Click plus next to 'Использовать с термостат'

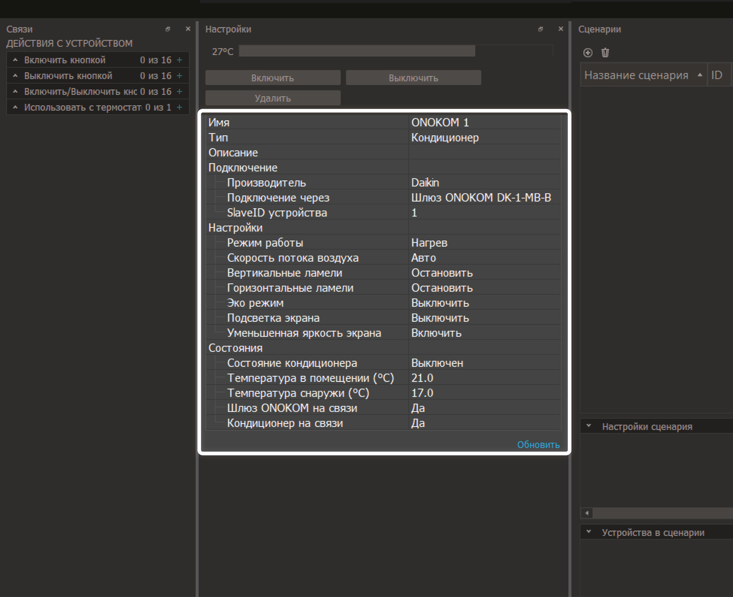(179, 107)
